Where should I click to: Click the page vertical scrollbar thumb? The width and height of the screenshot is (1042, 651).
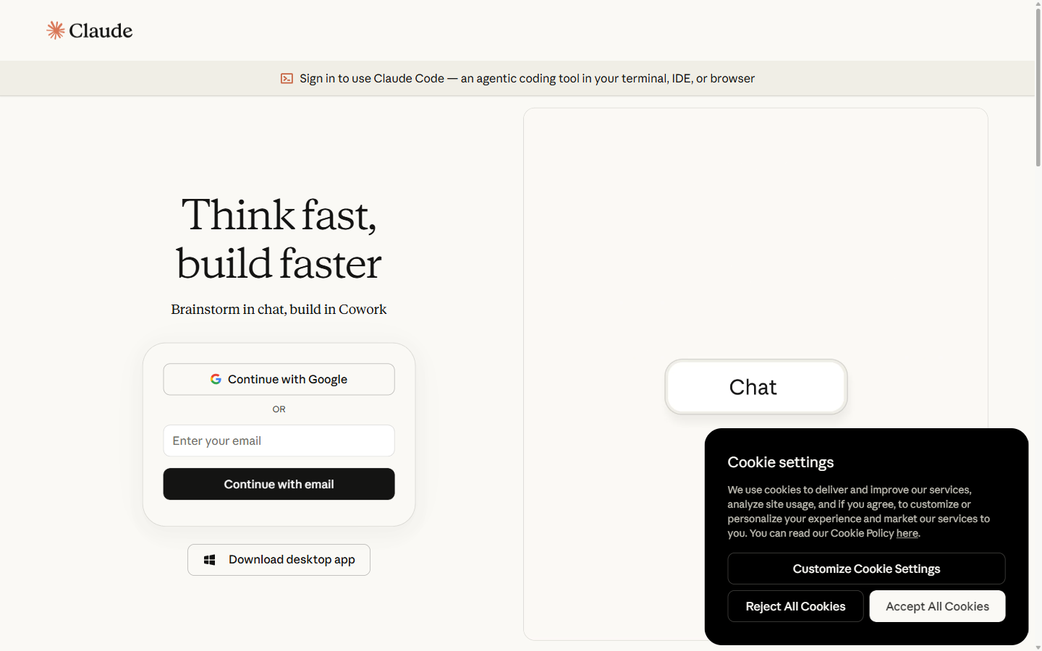click(1038, 87)
